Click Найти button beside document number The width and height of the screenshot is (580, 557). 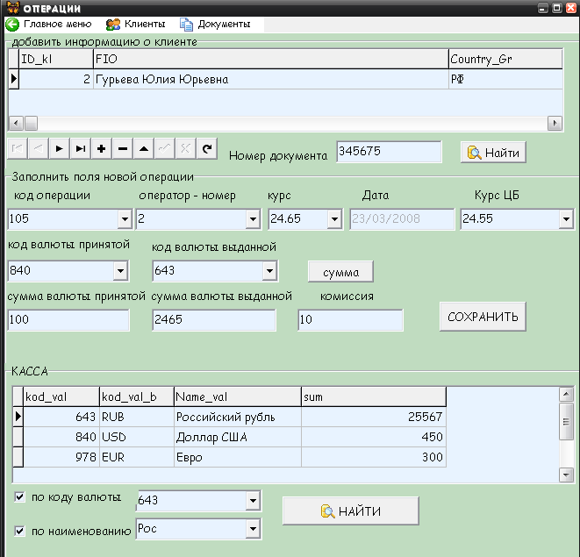(x=493, y=153)
